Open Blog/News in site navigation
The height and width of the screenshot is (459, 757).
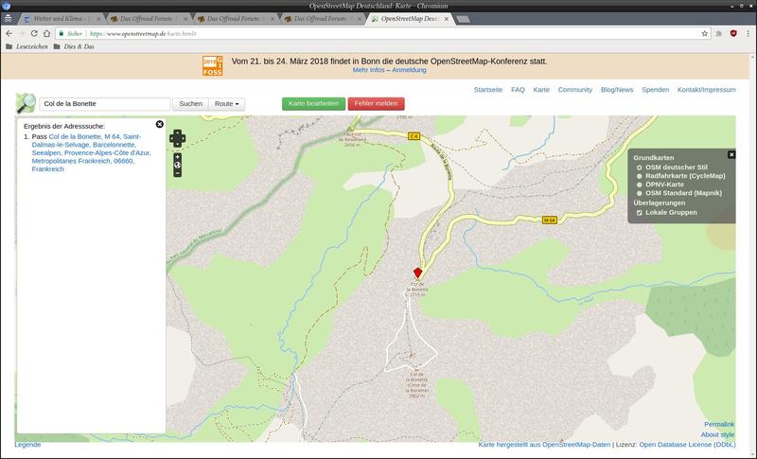[x=617, y=90]
